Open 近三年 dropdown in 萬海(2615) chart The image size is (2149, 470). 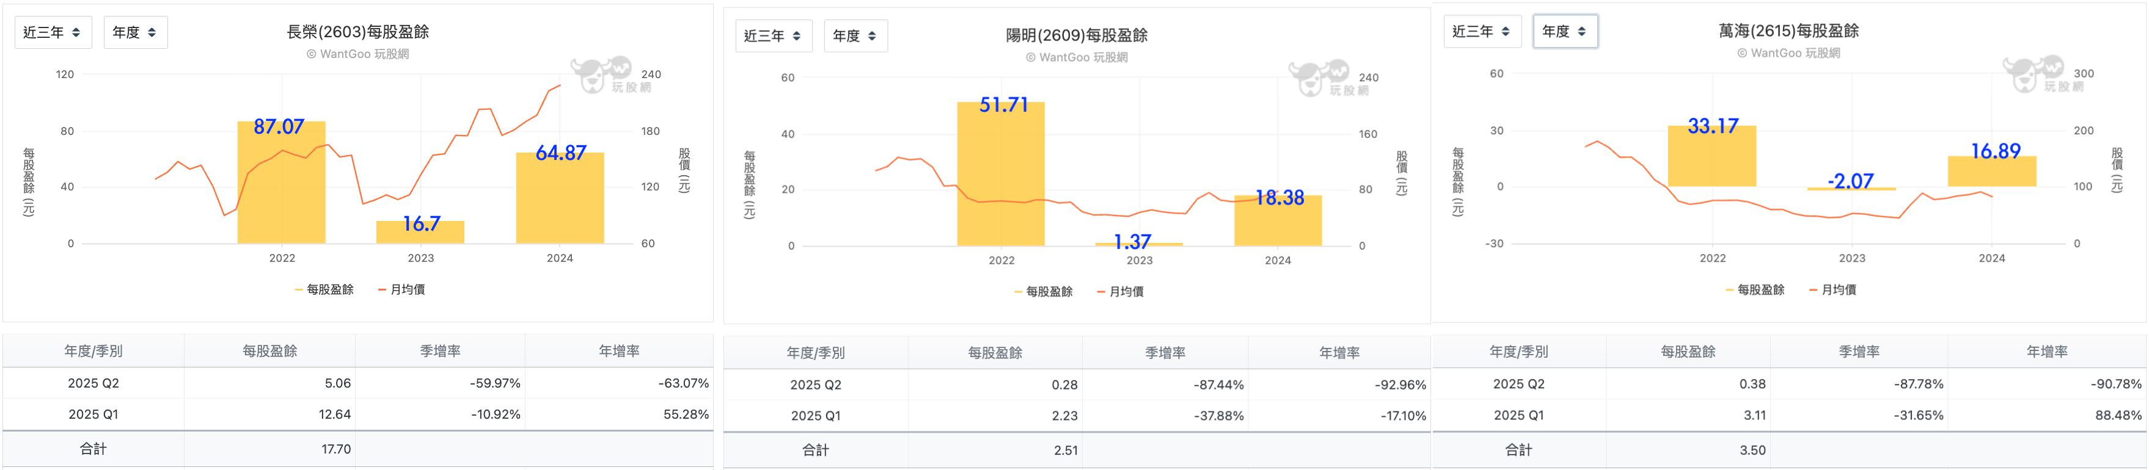[1482, 31]
